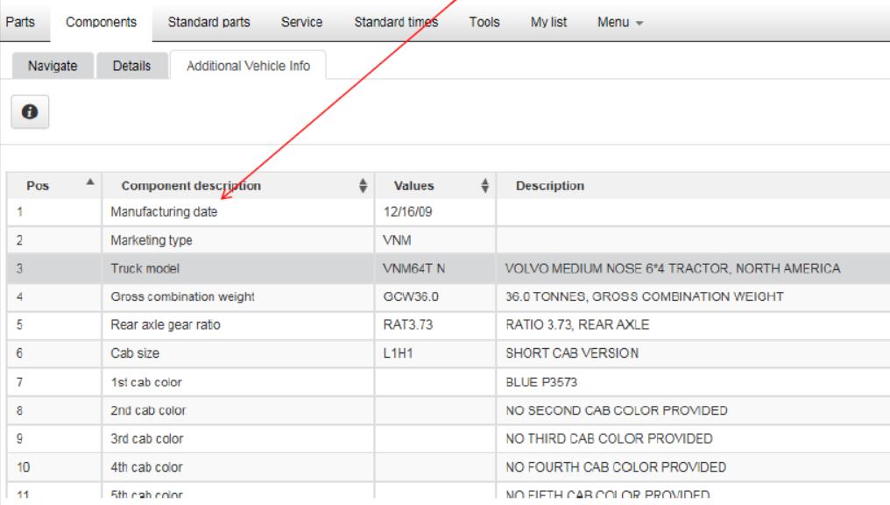890x505 pixels.
Task: Select the Additional Vehicle Info tab
Action: 247,66
